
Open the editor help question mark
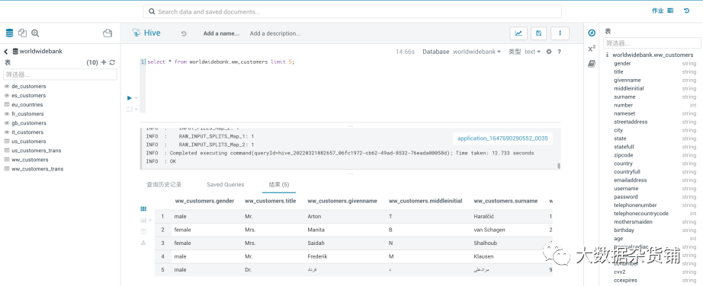click(x=559, y=52)
